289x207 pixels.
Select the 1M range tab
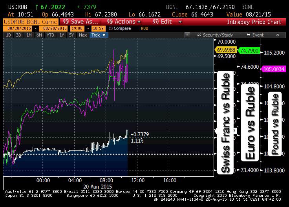click(x=29, y=35)
